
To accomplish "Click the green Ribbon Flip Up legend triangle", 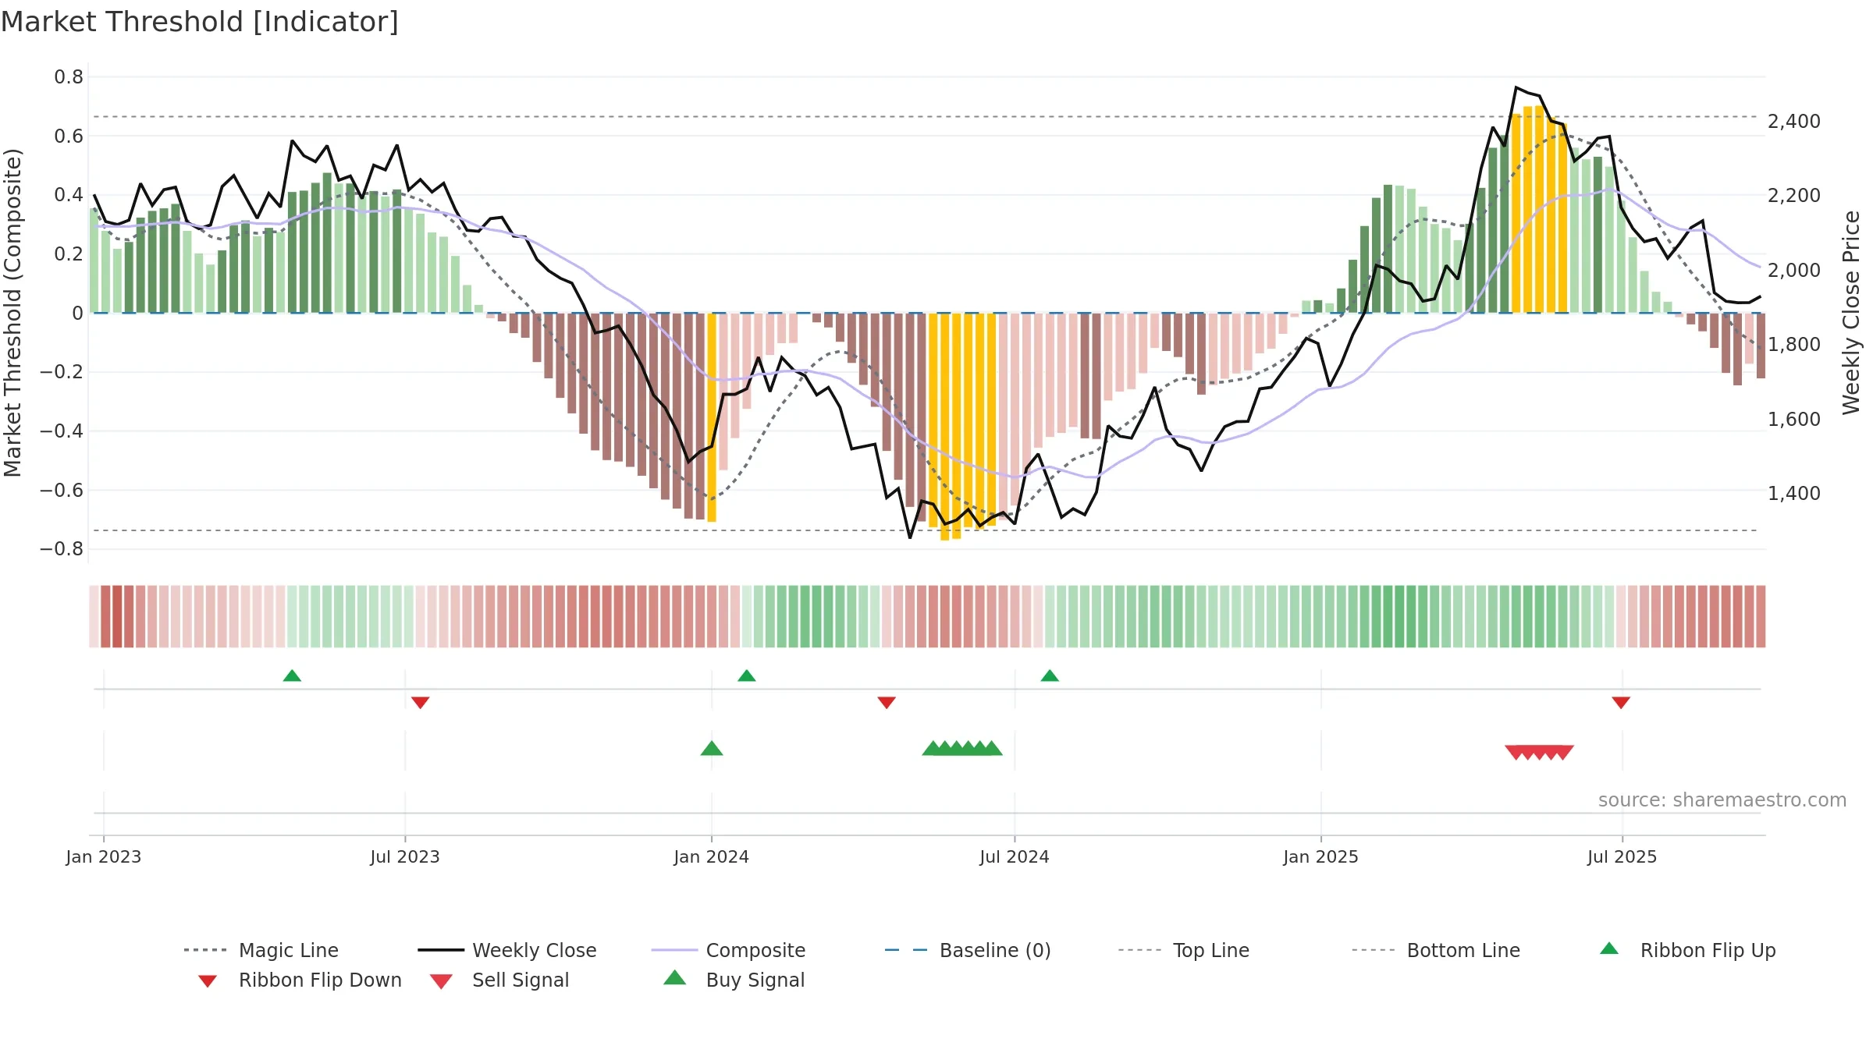I will click(x=1609, y=948).
